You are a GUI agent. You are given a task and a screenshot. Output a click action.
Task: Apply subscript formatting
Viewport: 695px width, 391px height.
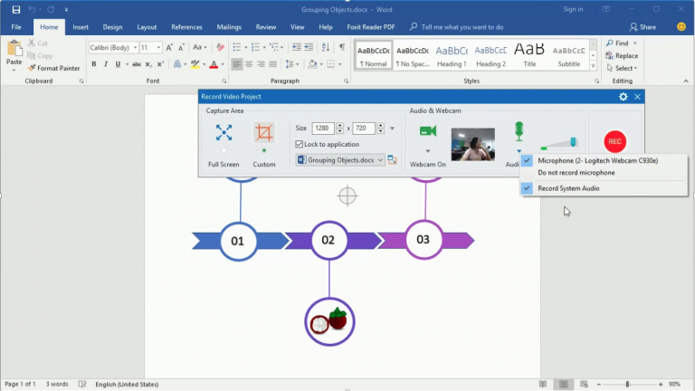[x=148, y=64]
